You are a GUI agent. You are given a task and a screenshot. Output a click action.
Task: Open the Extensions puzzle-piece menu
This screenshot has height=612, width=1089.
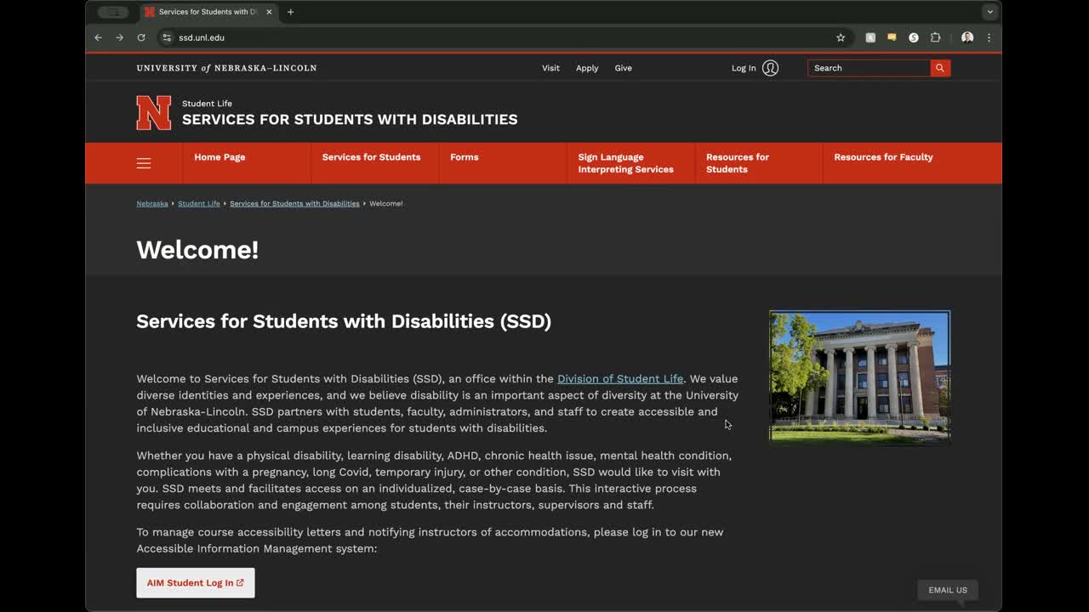[936, 37]
